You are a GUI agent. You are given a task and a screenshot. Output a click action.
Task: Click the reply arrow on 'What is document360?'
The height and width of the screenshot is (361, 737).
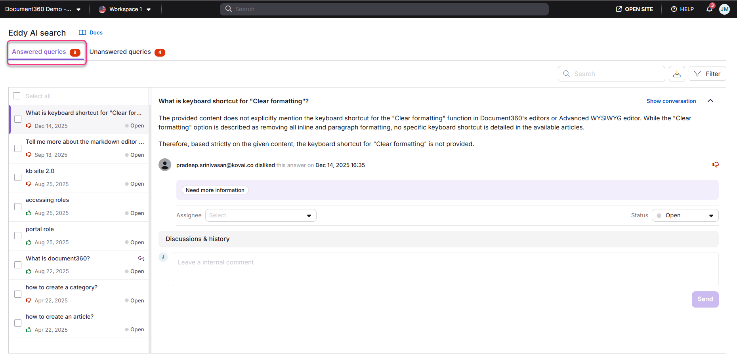pyautogui.click(x=141, y=258)
